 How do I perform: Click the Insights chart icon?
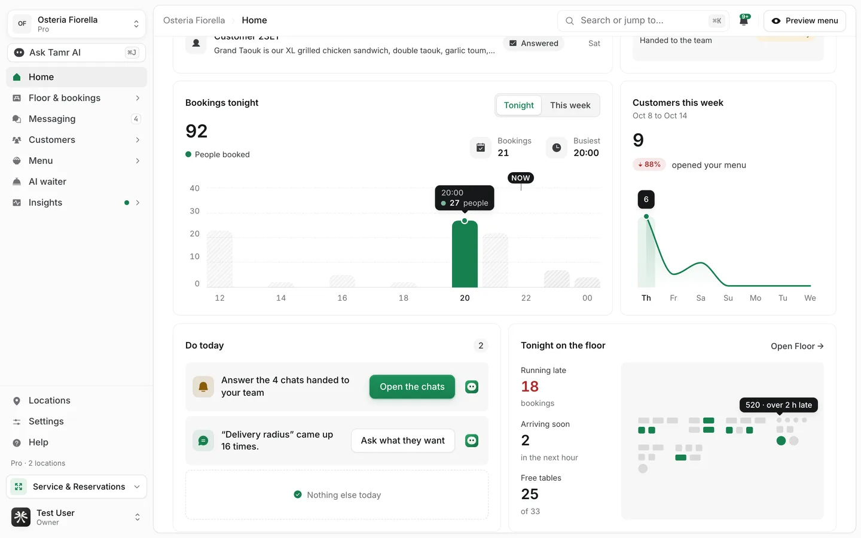coord(17,203)
